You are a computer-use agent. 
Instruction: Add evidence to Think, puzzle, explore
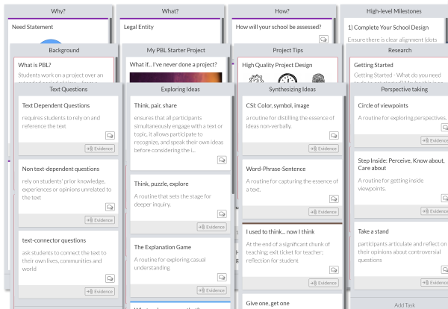[212, 227]
